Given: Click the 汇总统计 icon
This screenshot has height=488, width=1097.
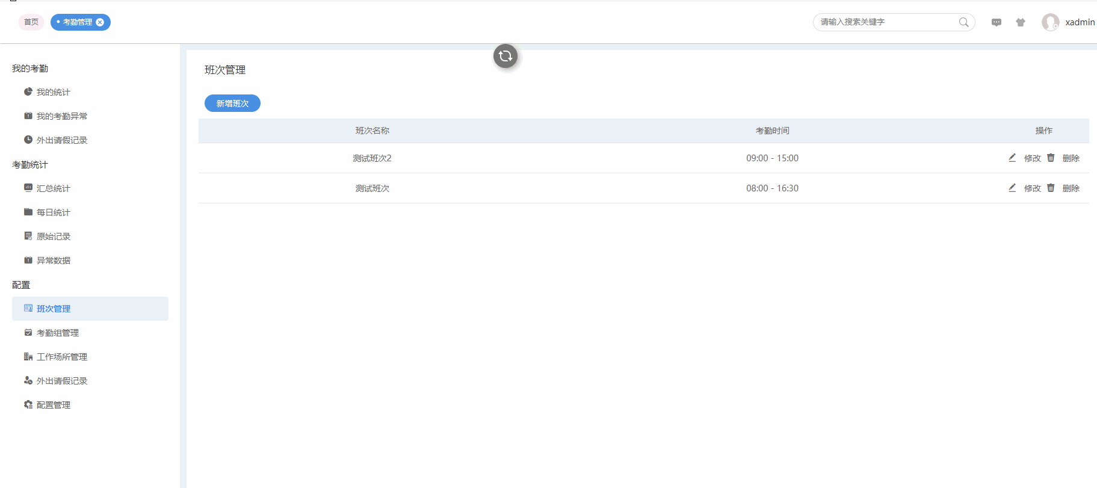Looking at the screenshot, I should pyautogui.click(x=28, y=188).
